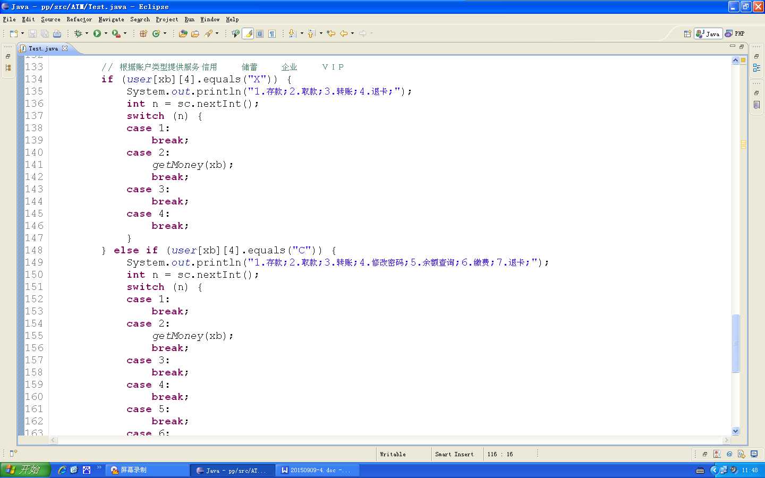Click the Console icon in bottom-right trim
765x478 pixels.
point(754,454)
